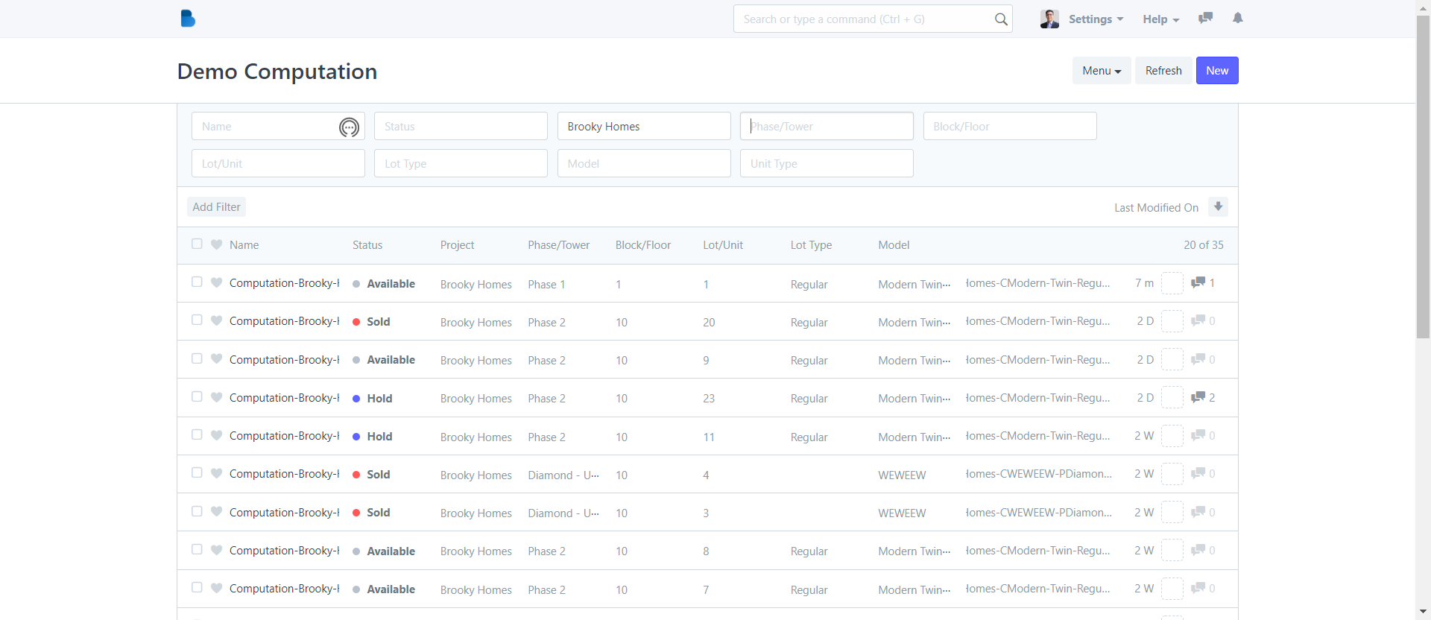Click the blue app logo icon
The width and height of the screenshot is (1431, 620).
(188, 19)
